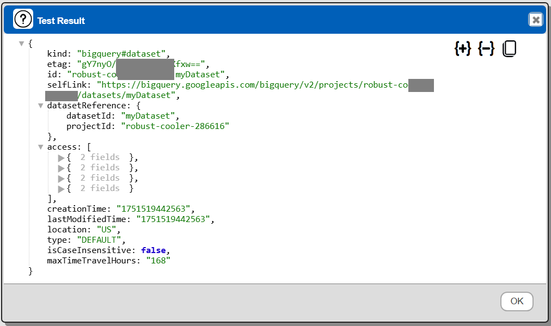Expand the first access entry

pyautogui.click(x=61, y=158)
